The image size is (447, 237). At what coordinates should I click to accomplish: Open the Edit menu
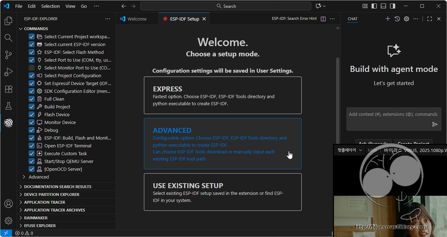coord(32,6)
